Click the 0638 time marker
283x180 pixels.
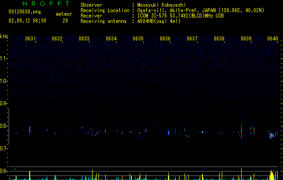tap(219, 39)
